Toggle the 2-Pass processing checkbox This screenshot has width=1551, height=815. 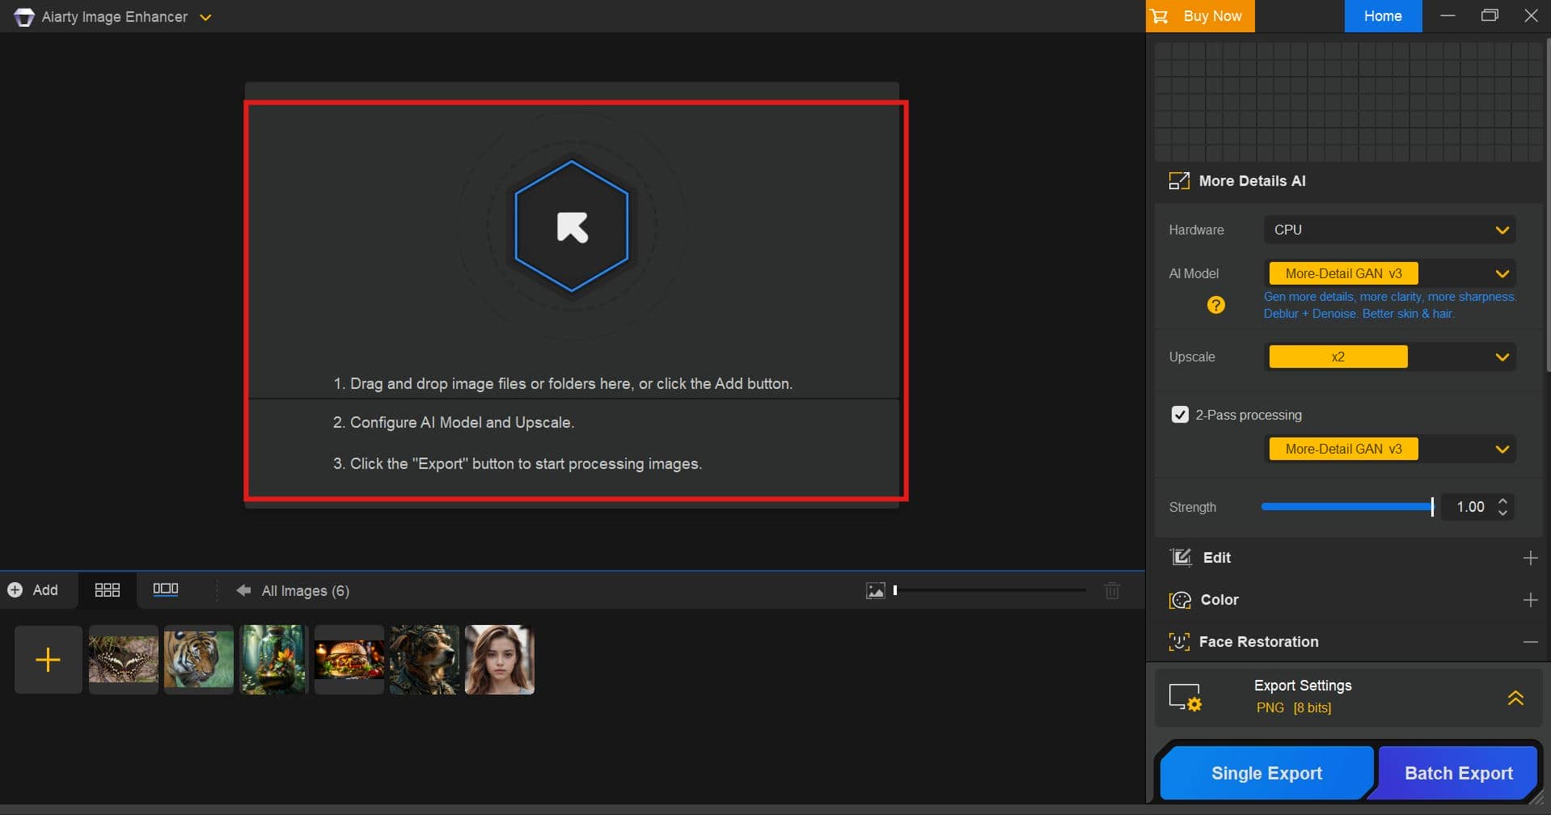1180,415
